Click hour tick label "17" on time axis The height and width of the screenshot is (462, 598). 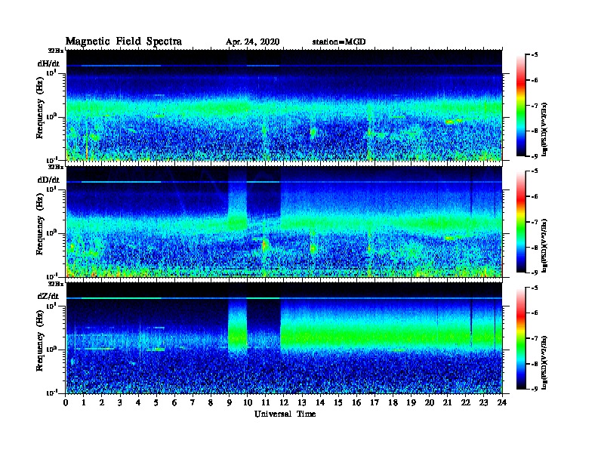click(x=375, y=403)
